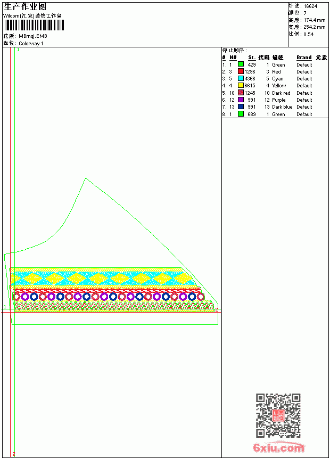Click the barcode under the studio name
This screenshot has width=330, height=458.
pyautogui.click(x=34, y=25)
